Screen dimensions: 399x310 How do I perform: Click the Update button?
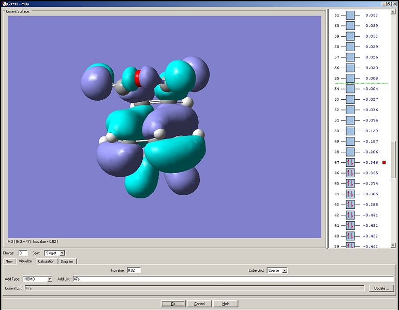click(x=381, y=288)
